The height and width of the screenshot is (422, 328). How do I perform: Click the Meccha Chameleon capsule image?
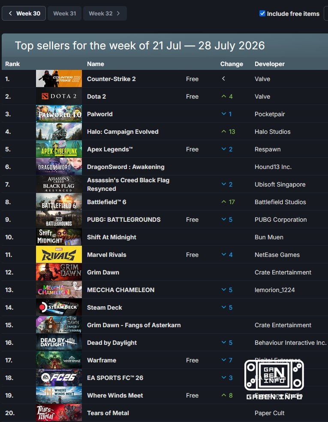pyautogui.click(x=59, y=289)
